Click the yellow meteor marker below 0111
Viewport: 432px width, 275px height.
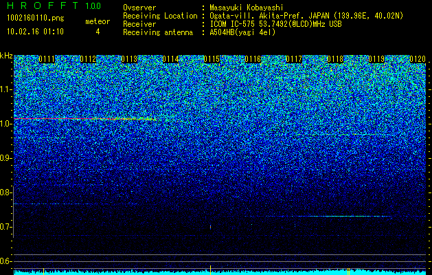[x=43, y=271]
